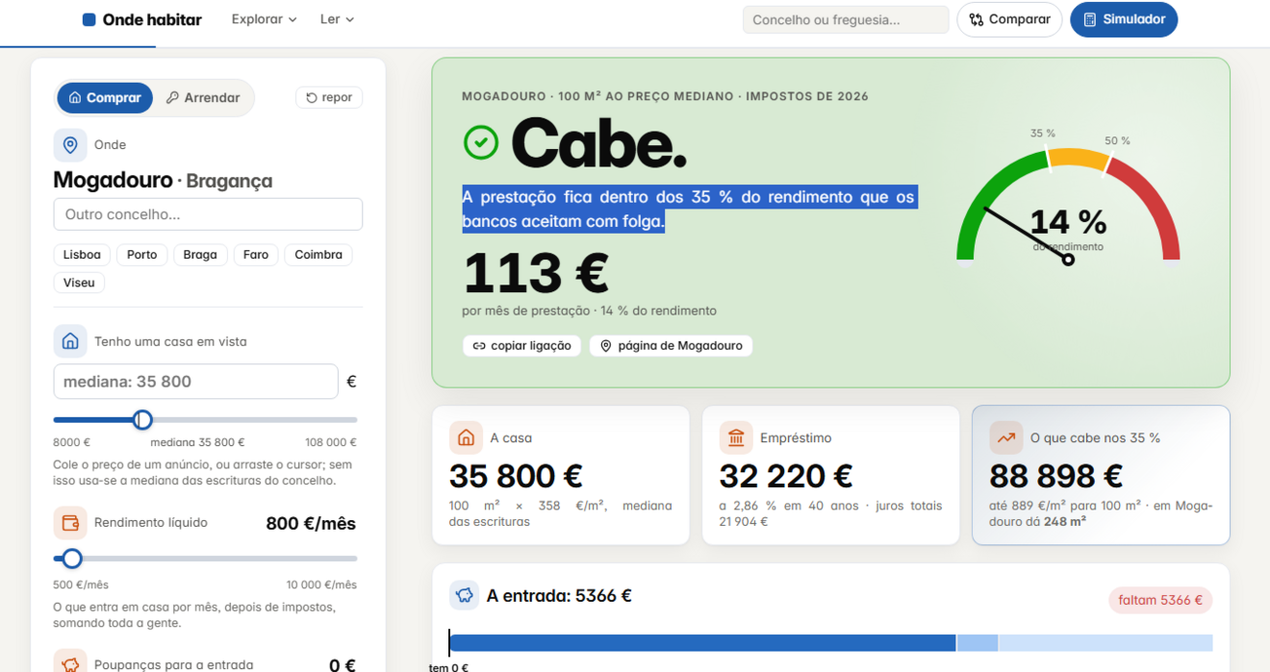
Task: Click the circular arrow icon on repor
Action: (312, 97)
